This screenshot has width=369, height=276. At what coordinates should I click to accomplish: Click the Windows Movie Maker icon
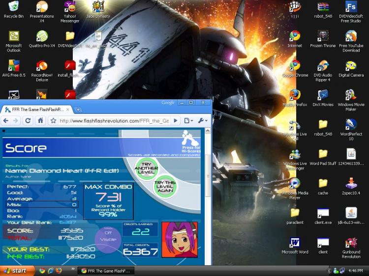point(351,100)
